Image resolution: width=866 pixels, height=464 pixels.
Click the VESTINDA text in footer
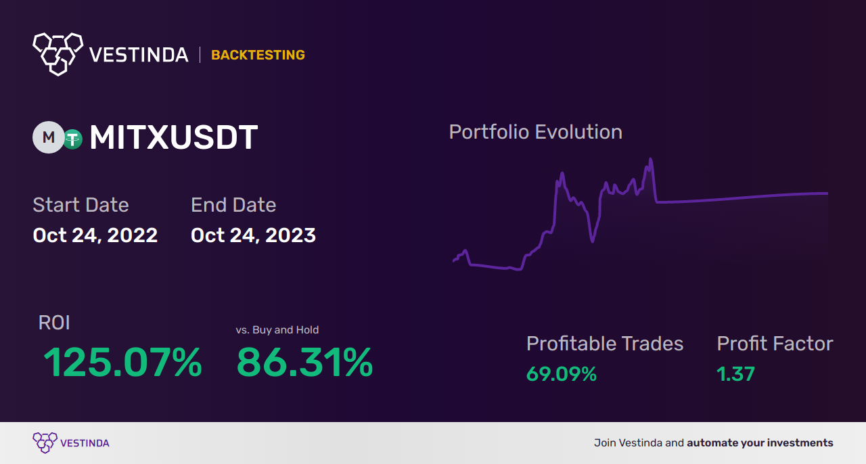pyautogui.click(x=85, y=444)
